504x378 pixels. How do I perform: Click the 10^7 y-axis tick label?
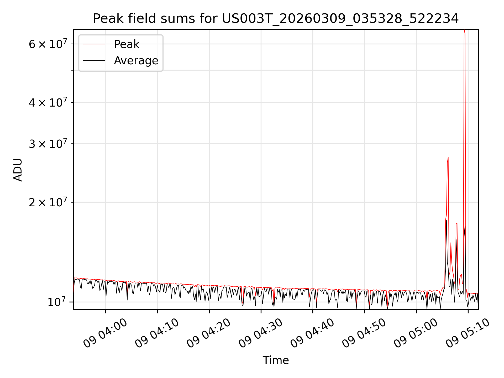click(57, 302)
